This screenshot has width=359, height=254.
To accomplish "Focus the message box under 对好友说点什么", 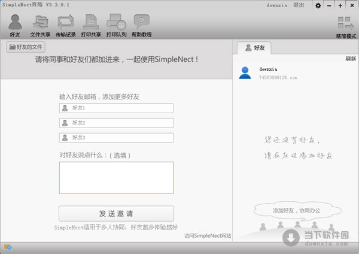I will pos(116,178).
